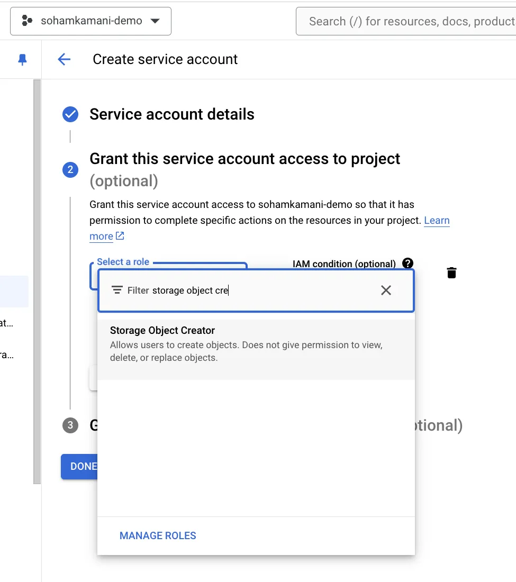
Task: Click the back arrow on Create service account
Action: [x=64, y=59]
